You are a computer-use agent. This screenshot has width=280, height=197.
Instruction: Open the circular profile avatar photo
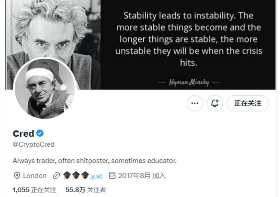coord(45,88)
